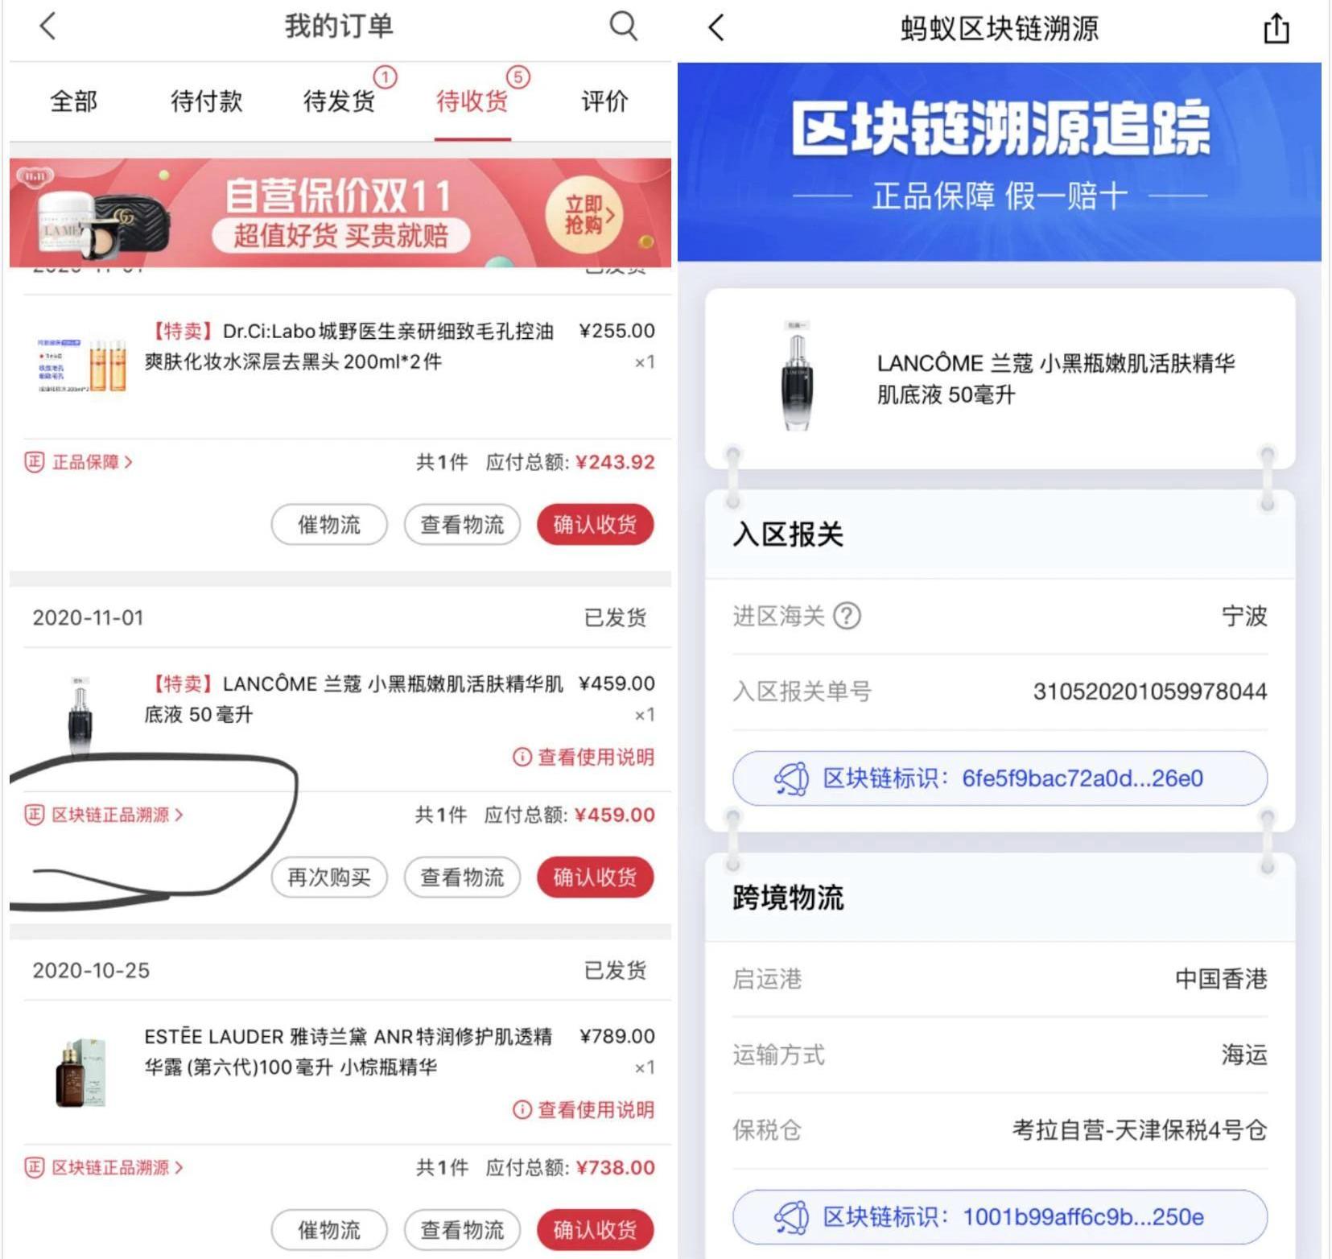
Task: Tap info icon for Lancôme 查看使用说明
Action: [x=522, y=757]
